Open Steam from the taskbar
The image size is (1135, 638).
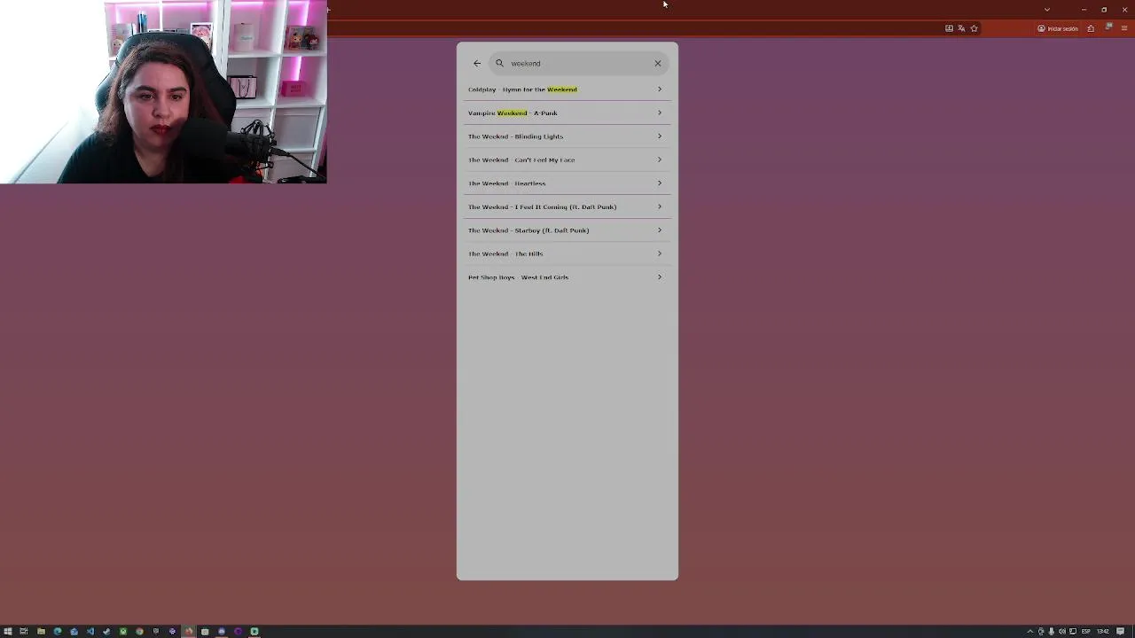(x=106, y=632)
